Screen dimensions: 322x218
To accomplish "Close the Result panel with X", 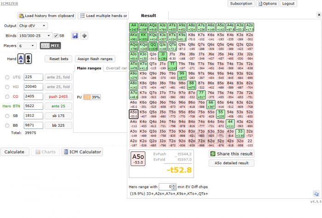I will [319, 15].
